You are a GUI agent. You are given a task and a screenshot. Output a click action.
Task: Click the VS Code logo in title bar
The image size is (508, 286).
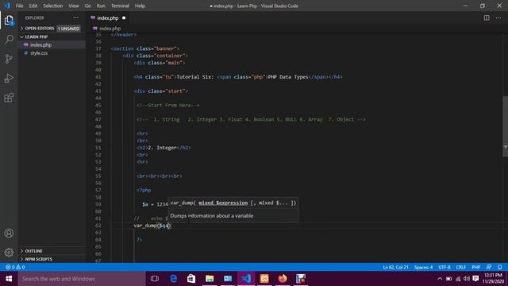click(7, 6)
